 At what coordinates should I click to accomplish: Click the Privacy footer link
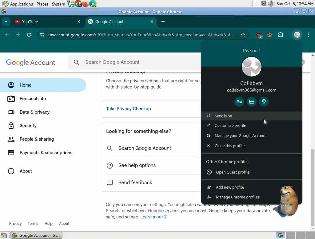pyautogui.click(x=15, y=223)
